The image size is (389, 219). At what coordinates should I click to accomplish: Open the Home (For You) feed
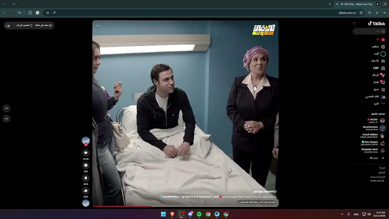click(x=381, y=40)
